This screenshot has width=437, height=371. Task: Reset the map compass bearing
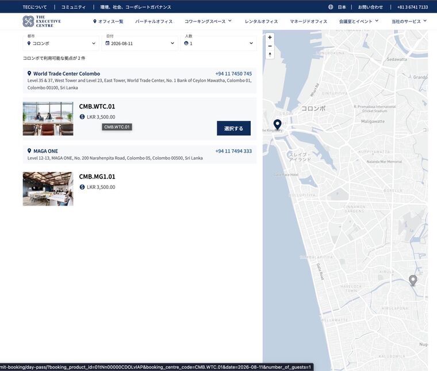tap(270, 54)
